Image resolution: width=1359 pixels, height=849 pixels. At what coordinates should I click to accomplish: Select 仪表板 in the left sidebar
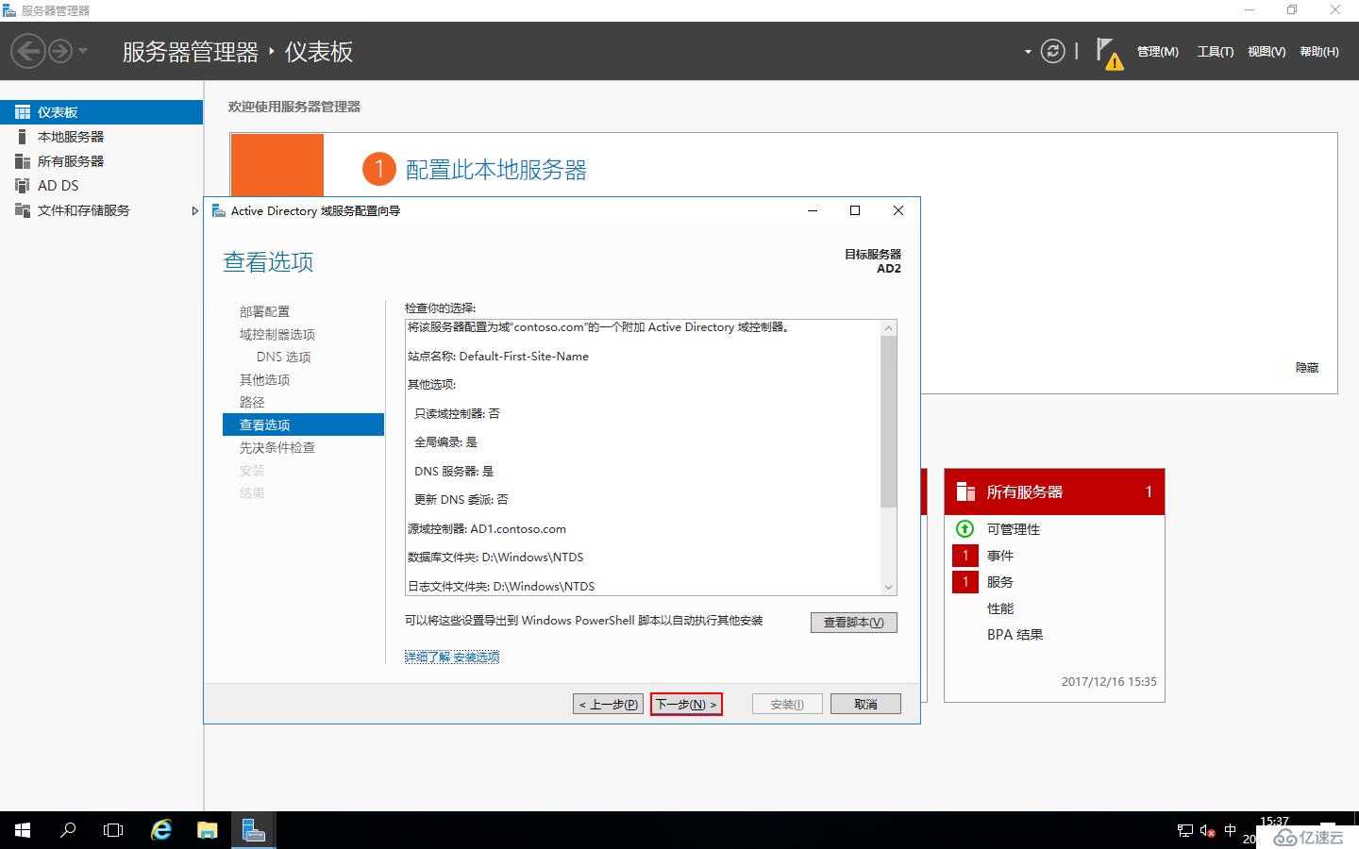[101, 112]
